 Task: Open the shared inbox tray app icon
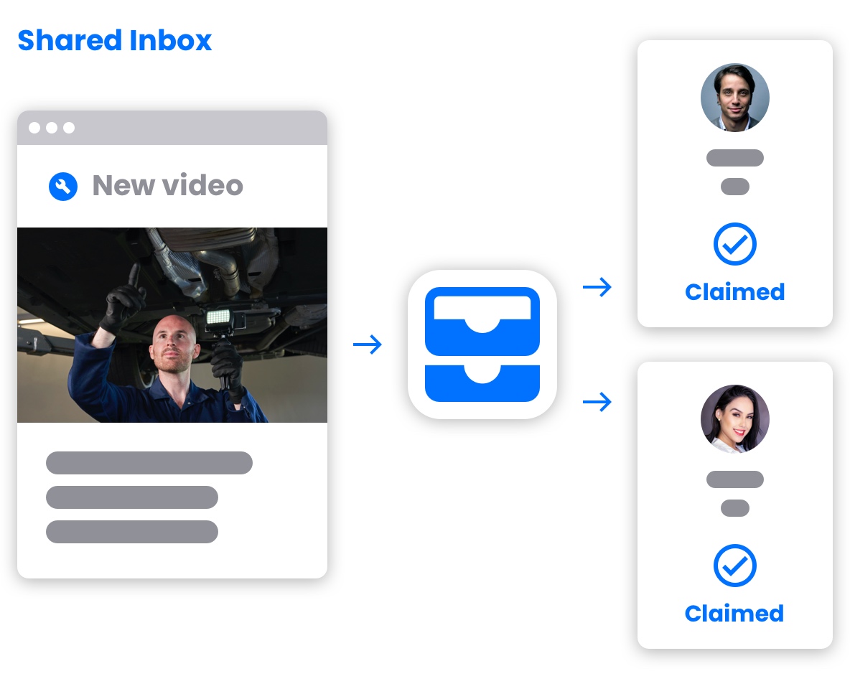point(482,344)
